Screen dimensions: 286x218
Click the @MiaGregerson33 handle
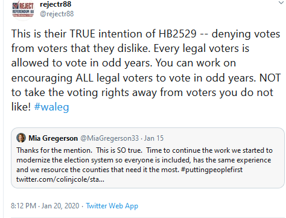point(110,138)
